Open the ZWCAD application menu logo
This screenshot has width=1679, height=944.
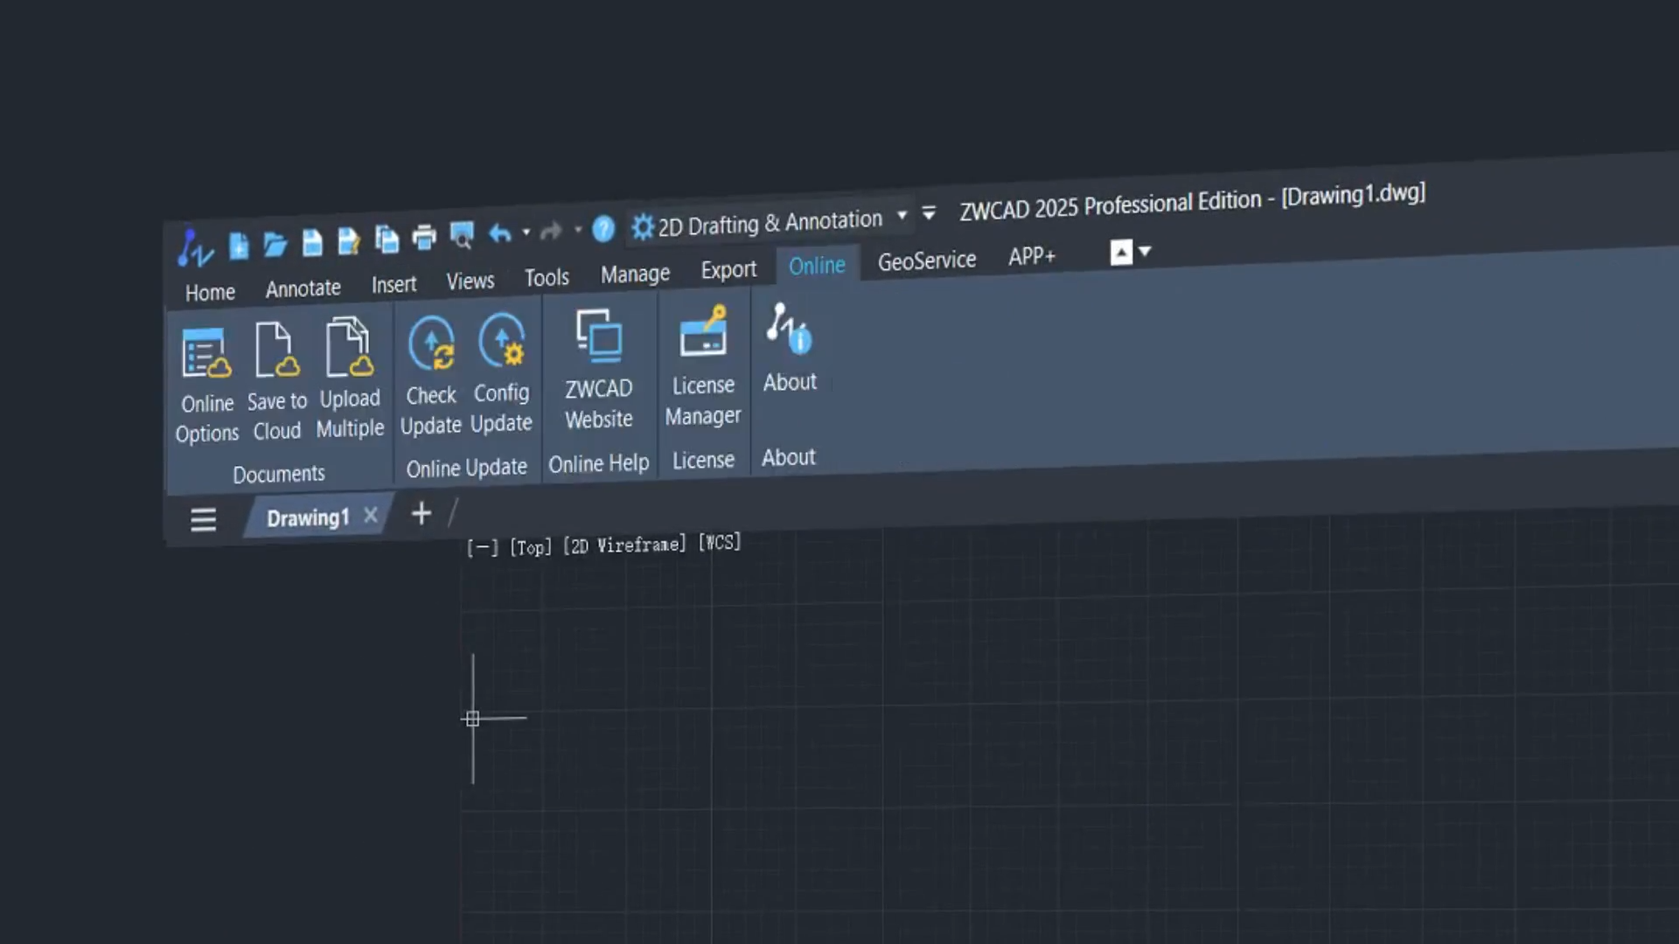tap(195, 248)
